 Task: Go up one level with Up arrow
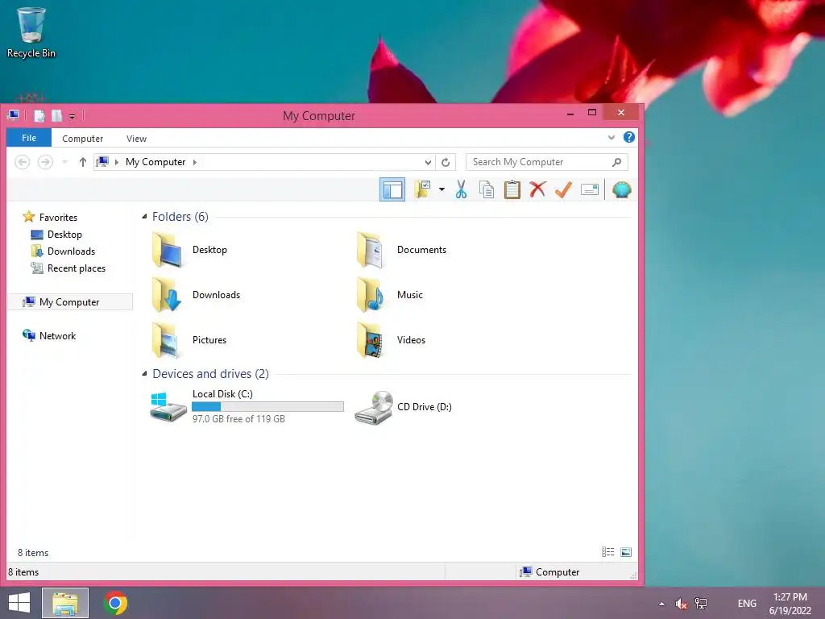pos(83,162)
